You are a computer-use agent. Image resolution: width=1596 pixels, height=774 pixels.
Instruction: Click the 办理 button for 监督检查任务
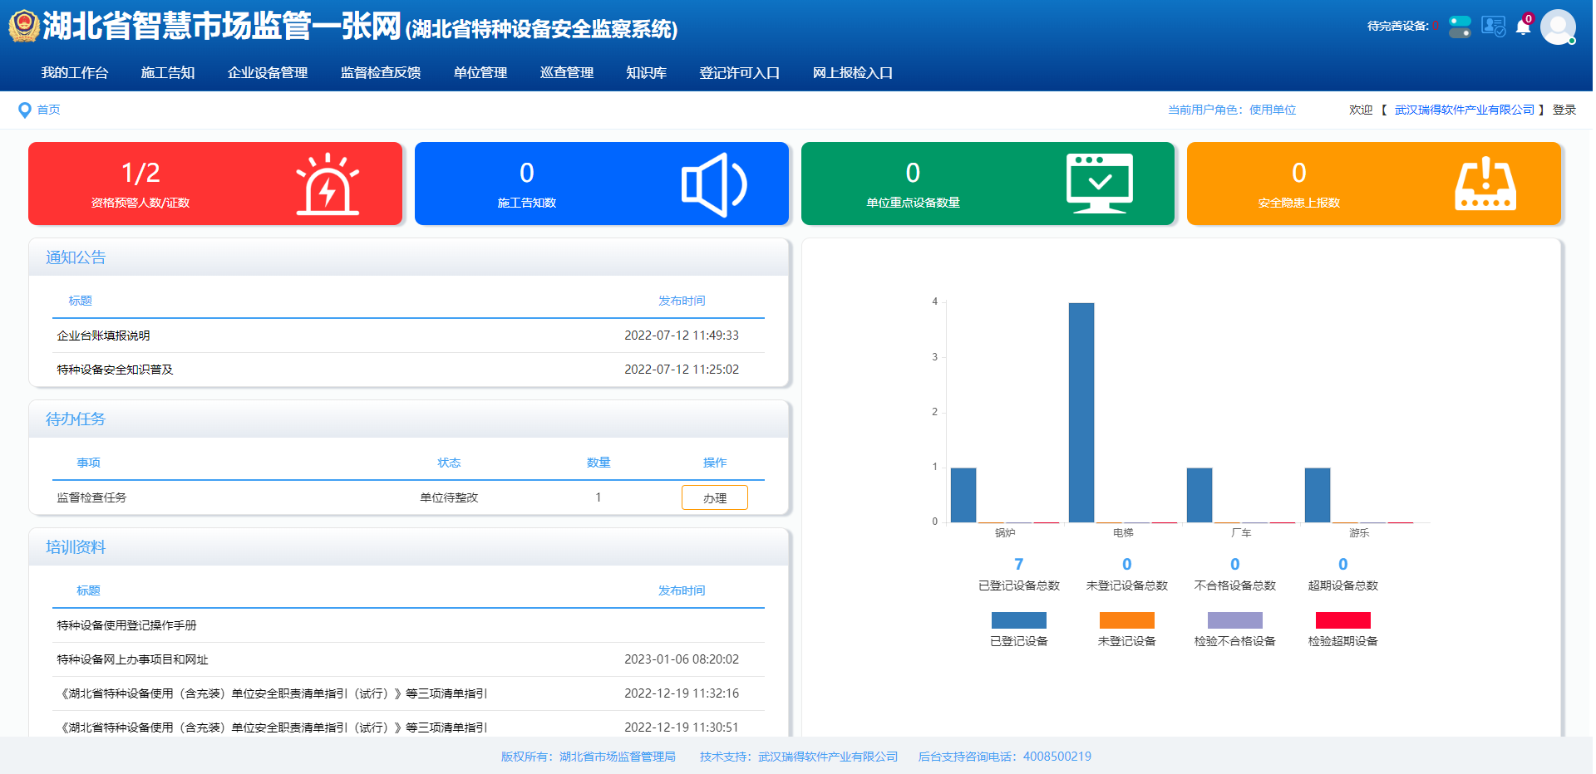pyautogui.click(x=714, y=497)
